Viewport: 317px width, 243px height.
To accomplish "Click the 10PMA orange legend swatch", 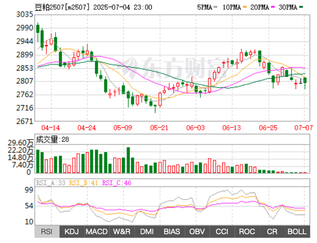I will click(245, 7).
